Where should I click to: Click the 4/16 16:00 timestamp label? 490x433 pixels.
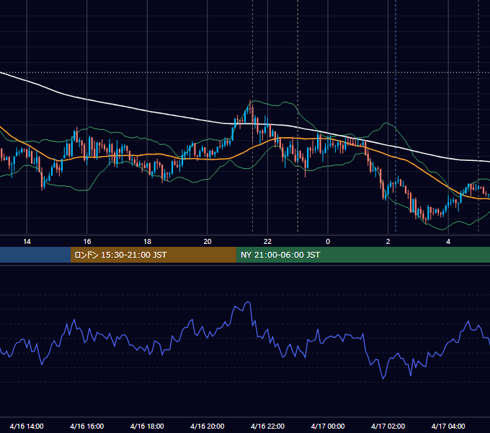(87, 426)
